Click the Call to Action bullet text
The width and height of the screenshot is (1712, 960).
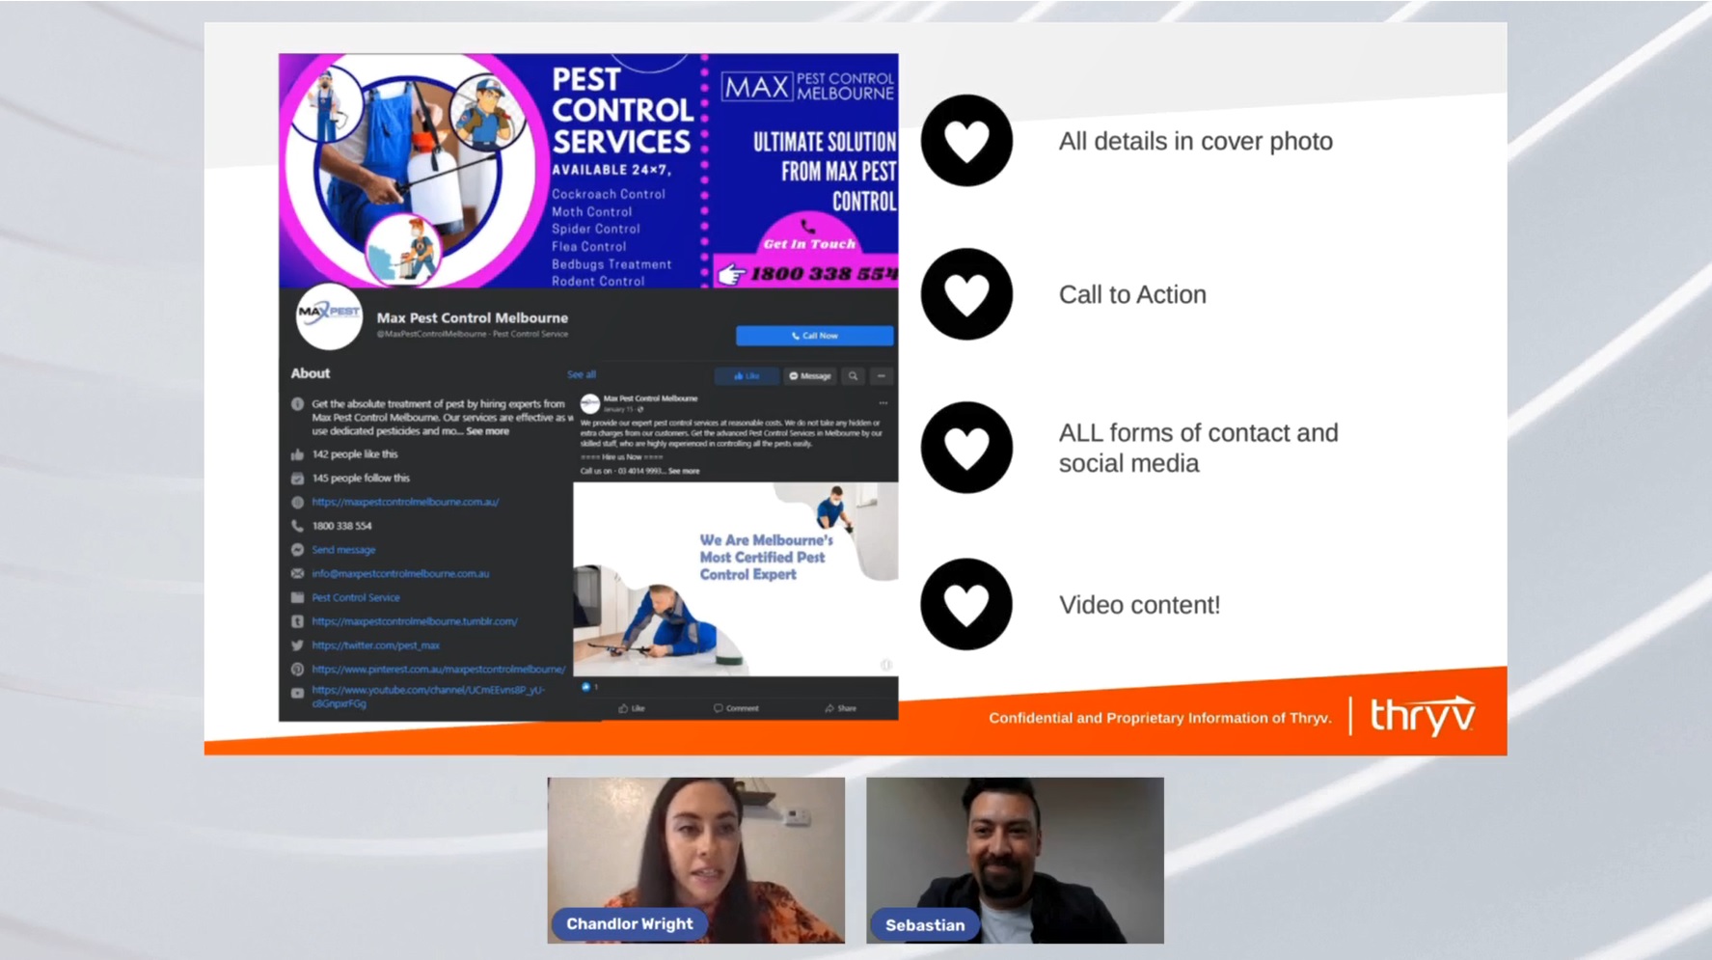1132,294
